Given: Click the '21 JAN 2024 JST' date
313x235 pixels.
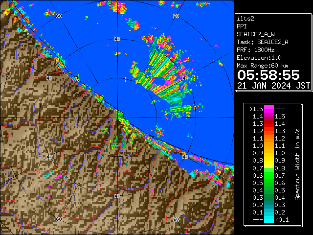Looking at the screenshot, I should pos(273,86).
